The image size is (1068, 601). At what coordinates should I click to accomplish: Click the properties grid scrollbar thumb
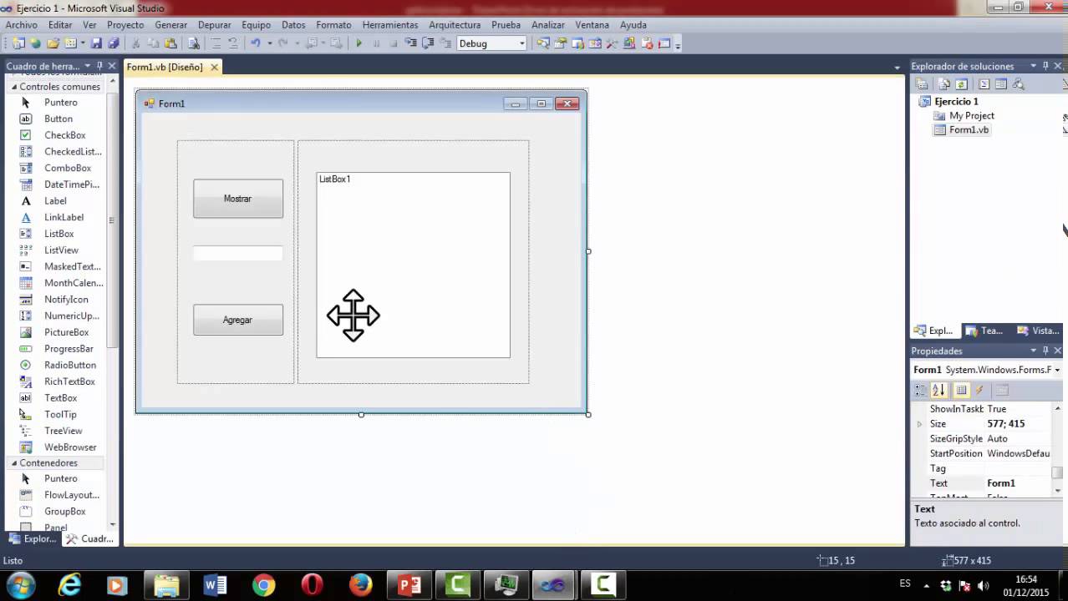[x=1057, y=472]
